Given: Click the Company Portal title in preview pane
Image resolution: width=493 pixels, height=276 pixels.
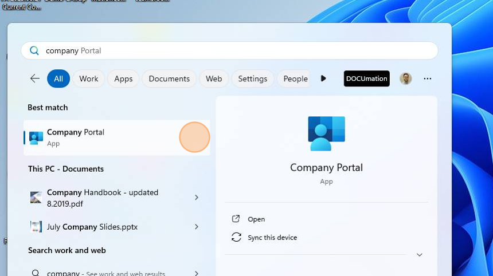Looking at the screenshot, I should (x=326, y=168).
